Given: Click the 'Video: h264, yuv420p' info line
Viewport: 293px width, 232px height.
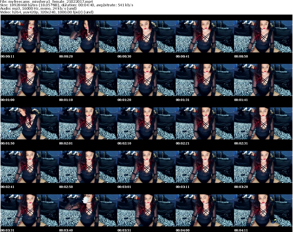Looking at the screenshot, I should tap(47, 12).
